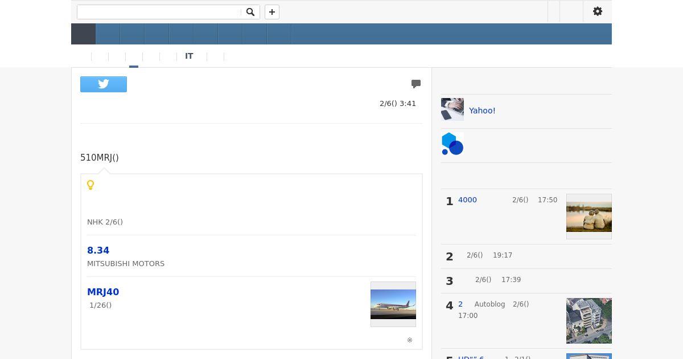Open settings via the gear icon

(598, 11)
